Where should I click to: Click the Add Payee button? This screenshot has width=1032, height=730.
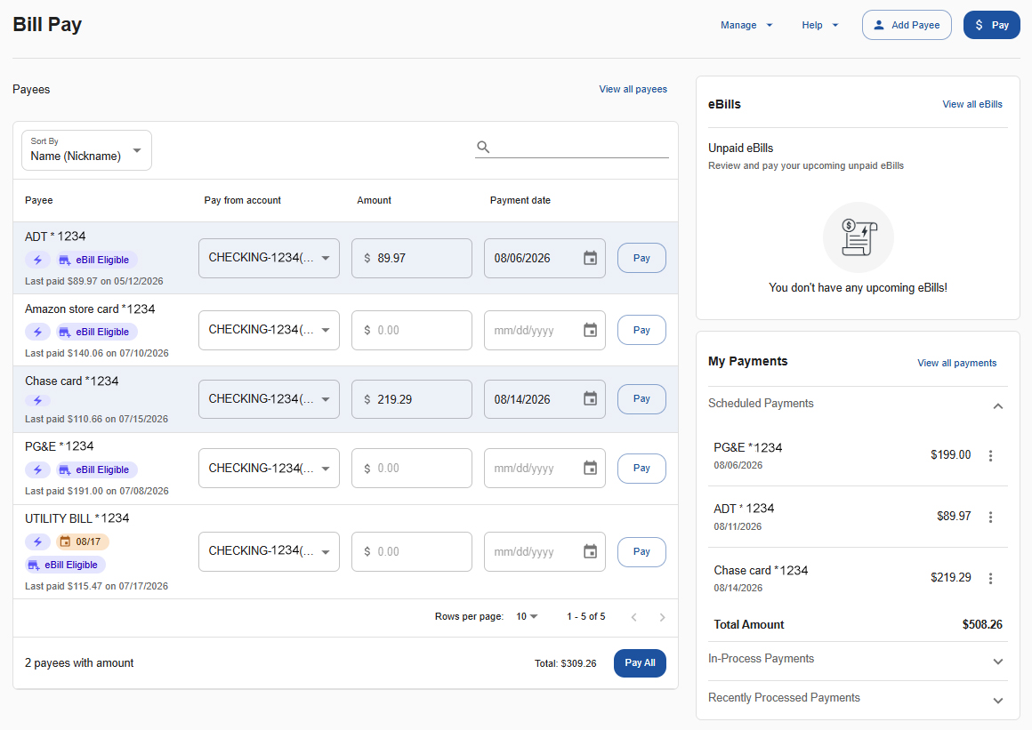[x=907, y=25]
